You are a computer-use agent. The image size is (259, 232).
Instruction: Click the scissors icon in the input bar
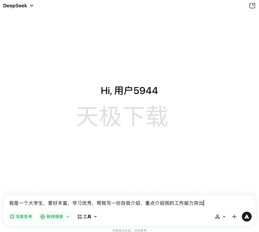[218, 216]
